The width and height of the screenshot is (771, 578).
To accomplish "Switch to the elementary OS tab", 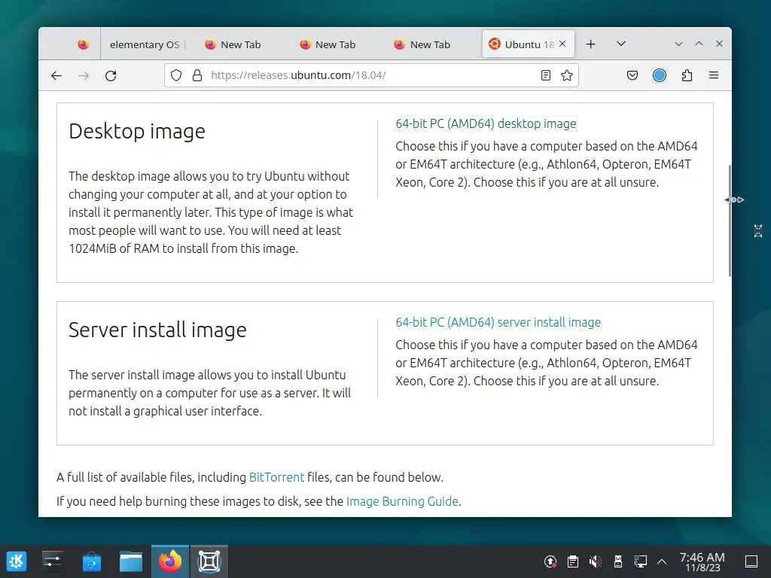I will [145, 44].
